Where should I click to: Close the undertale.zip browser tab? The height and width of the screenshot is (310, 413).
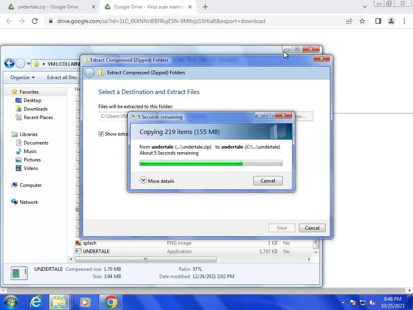[94, 7]
